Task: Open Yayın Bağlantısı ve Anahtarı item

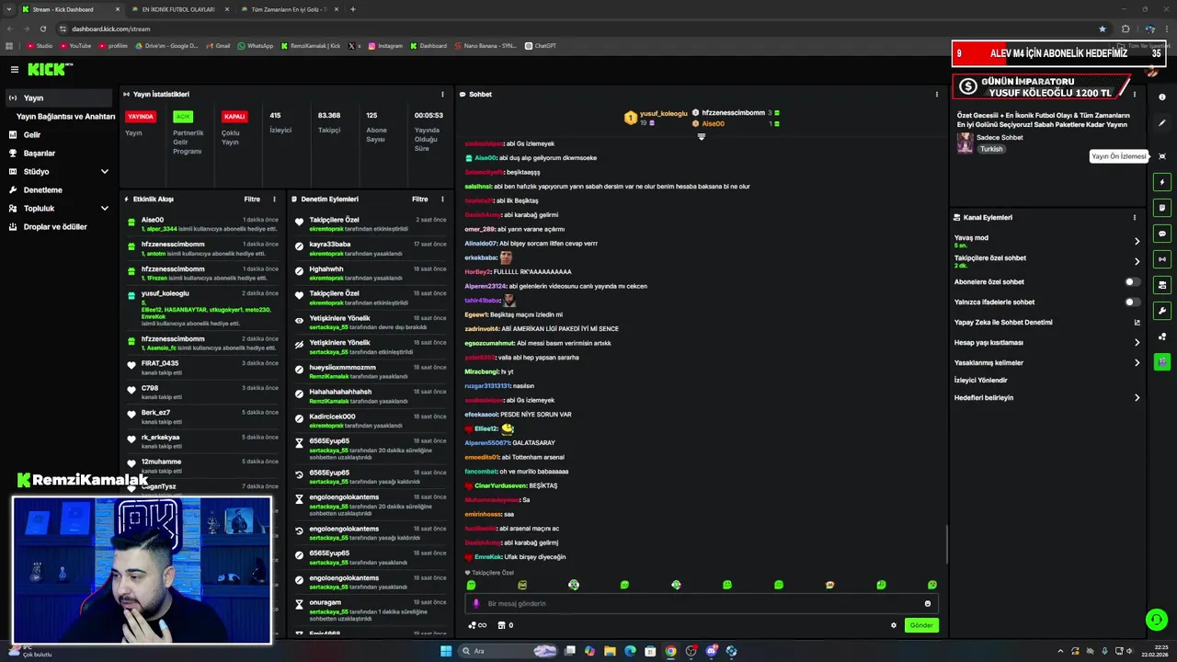Action: pyautogui.click(x=65, y=117)
